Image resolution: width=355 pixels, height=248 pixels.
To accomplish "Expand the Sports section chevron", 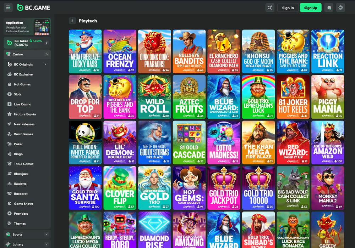I will 47,234.
